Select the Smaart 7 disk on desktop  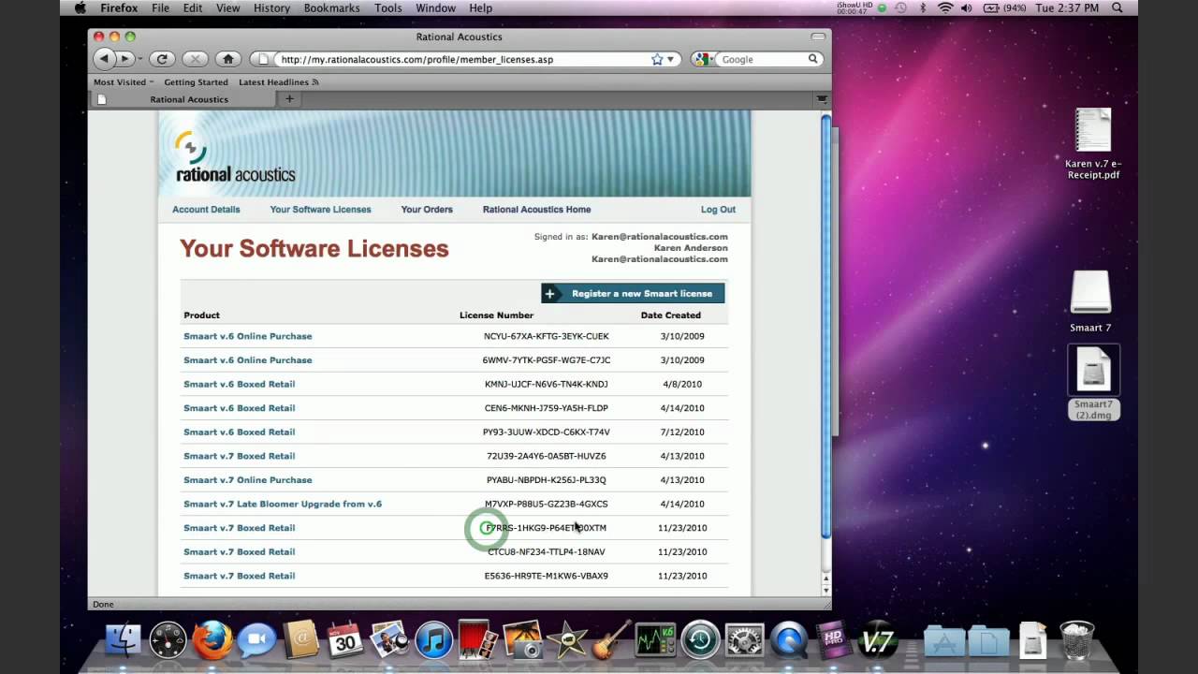[x=1090, y=301]
